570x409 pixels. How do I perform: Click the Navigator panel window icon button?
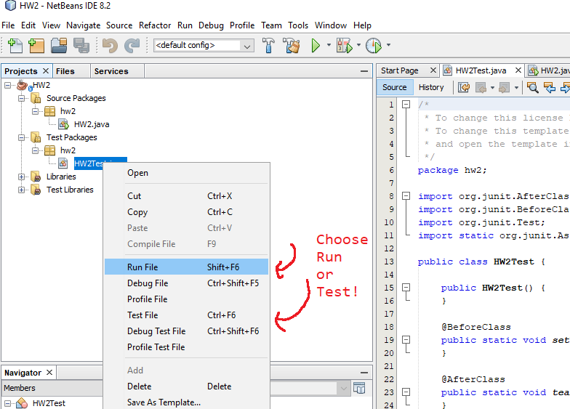[x=359, y=388]
